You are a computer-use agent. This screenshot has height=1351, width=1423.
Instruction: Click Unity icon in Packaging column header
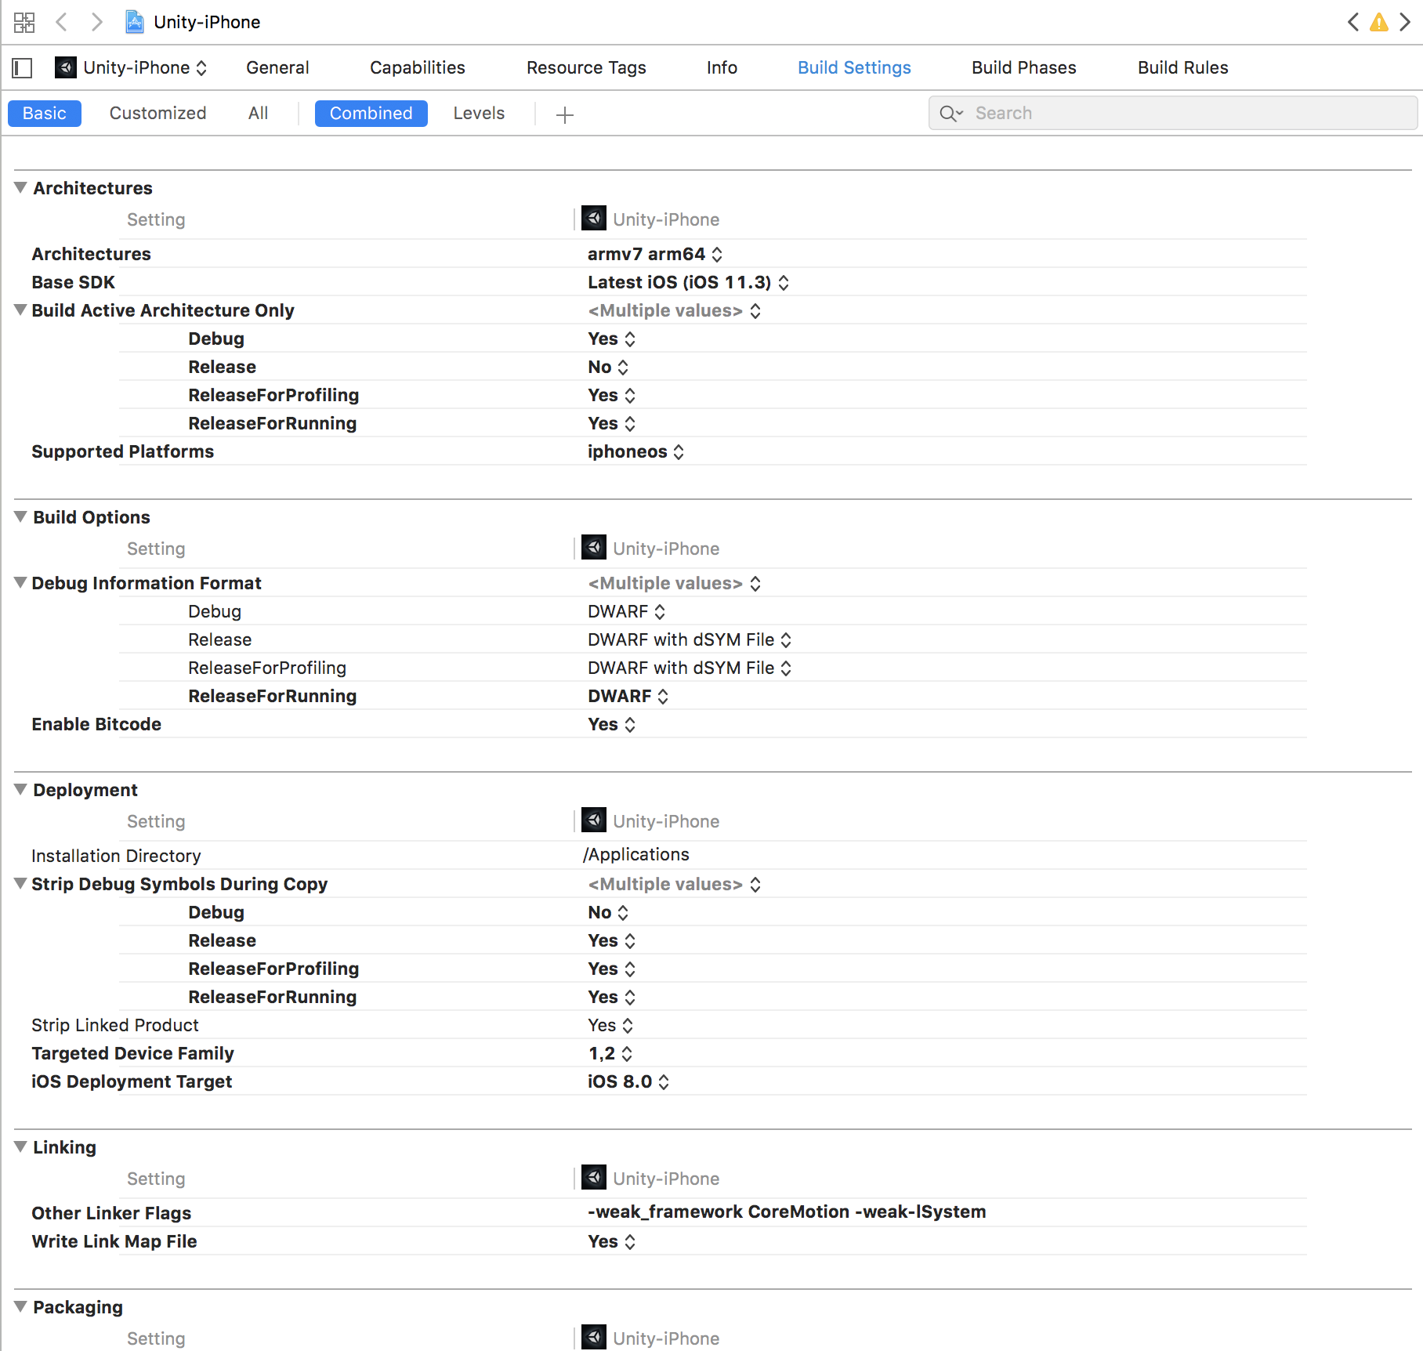pos(593,1337)
